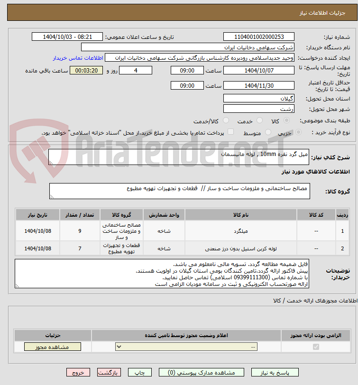358x385 pixels.
Task: Click the remaining time 00:03:20 field
Action: (x=86, y=71)
